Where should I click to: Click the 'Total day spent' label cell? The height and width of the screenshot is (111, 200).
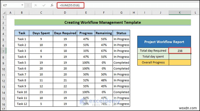pos(153,57)
